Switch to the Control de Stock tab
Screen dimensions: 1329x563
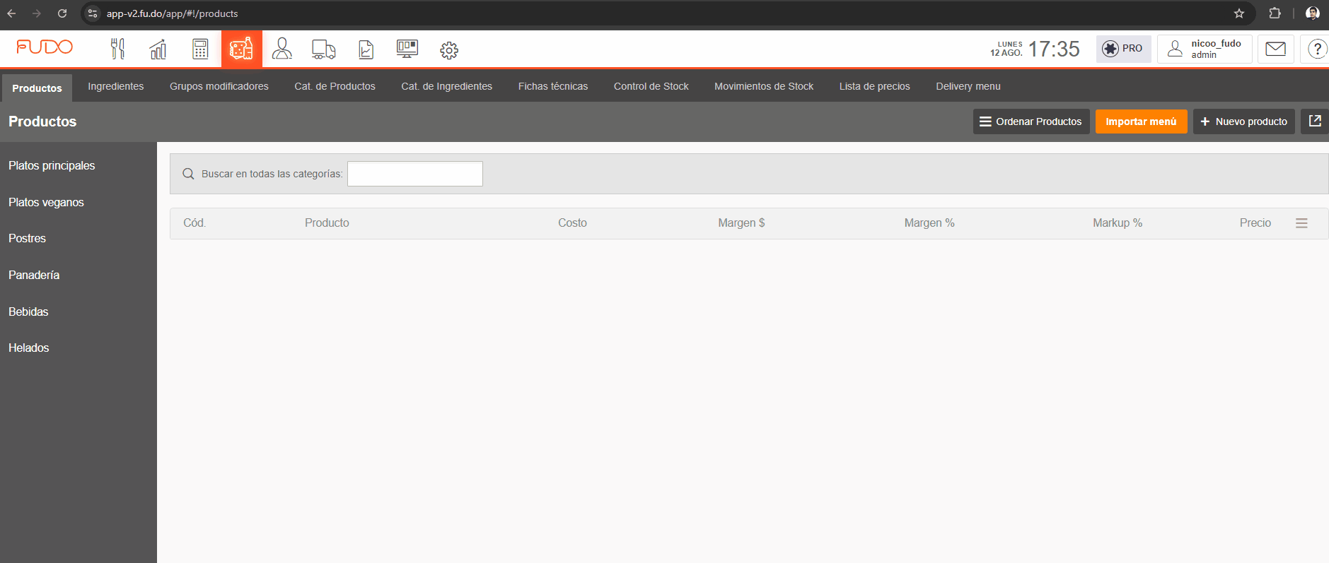point(651,86)
